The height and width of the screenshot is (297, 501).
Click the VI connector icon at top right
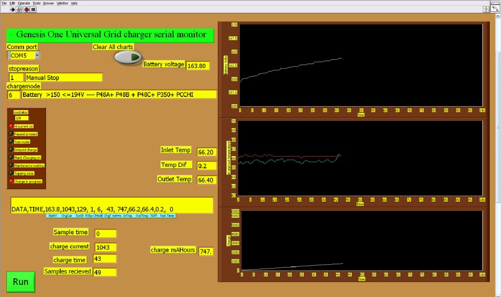tap(495, 7)
